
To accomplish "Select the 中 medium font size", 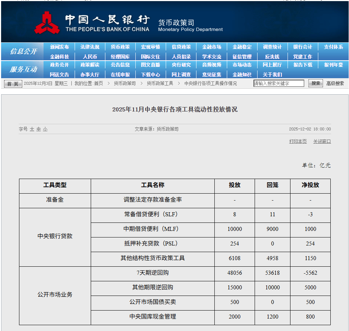I will 38,129.
